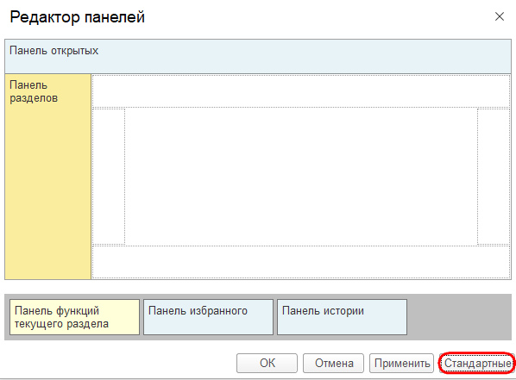Select the Панель избранного block
This screenshot has height=380, width=516.
coord(208,317)
